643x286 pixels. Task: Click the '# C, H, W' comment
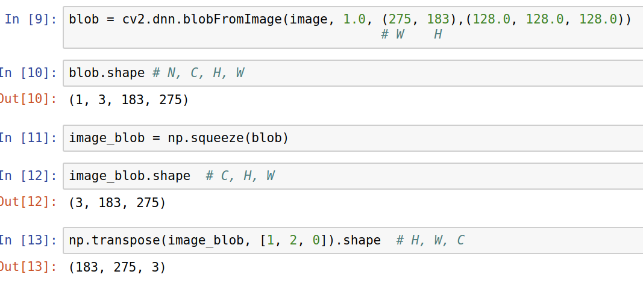240,176
